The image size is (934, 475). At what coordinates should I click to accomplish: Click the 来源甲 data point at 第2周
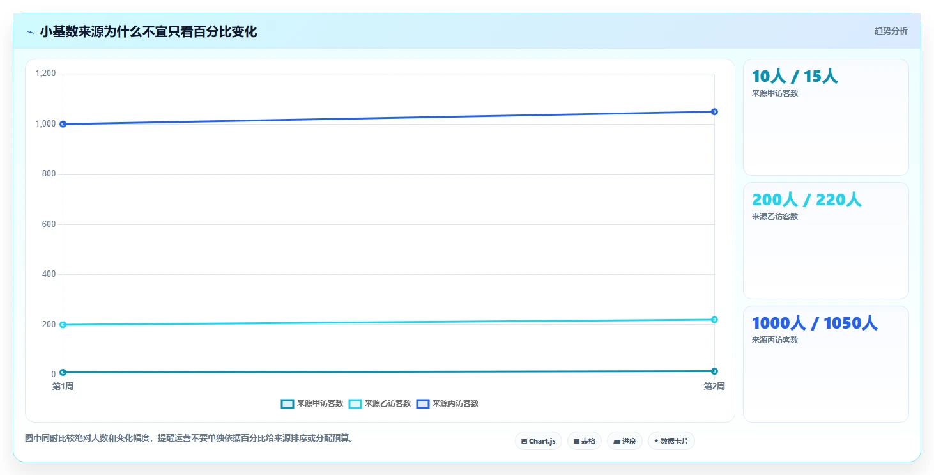(714, 371)
